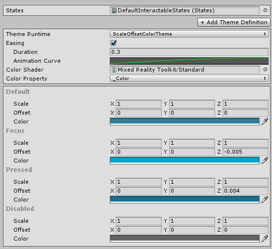
Task: Click the Duration label
Action: click(25, 52)
